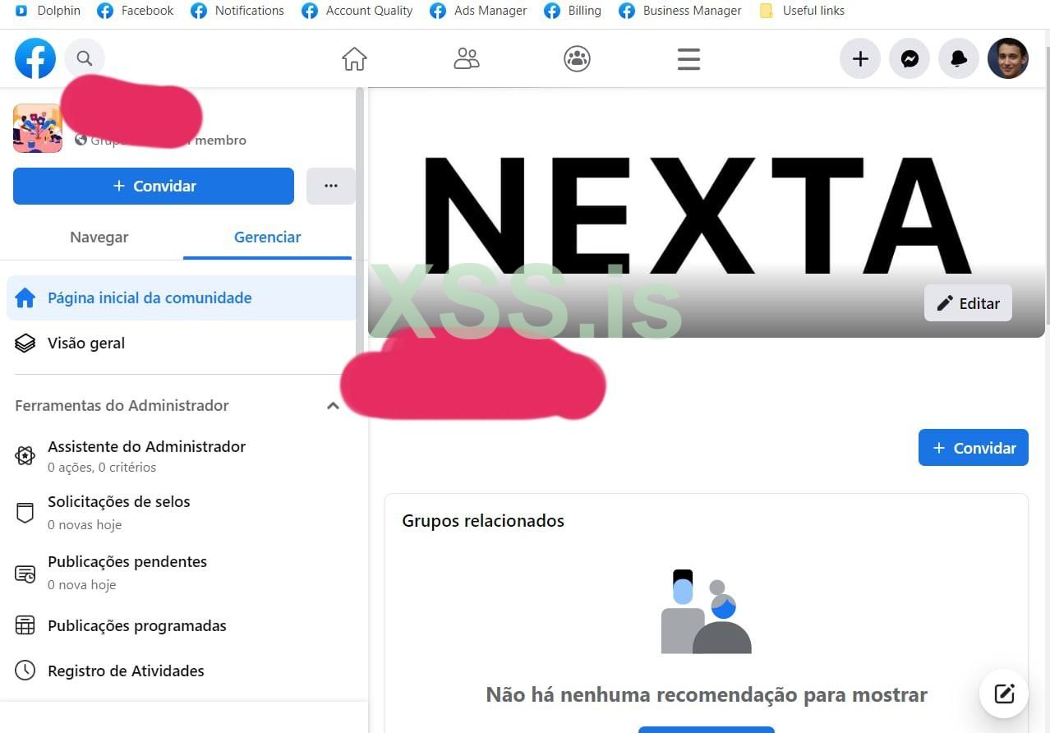
Task: Click the left sidebar scrollbar
Action: (360, 222)
